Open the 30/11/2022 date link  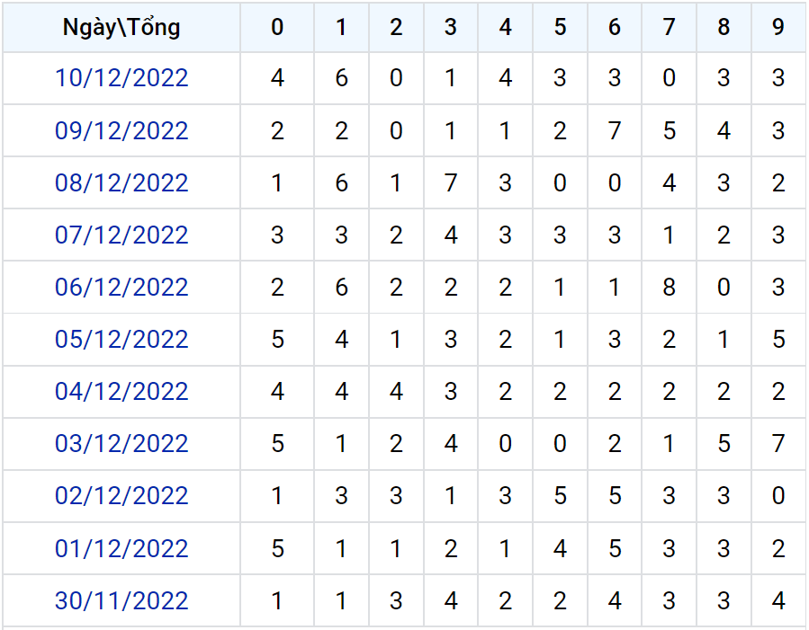point(121,601)
